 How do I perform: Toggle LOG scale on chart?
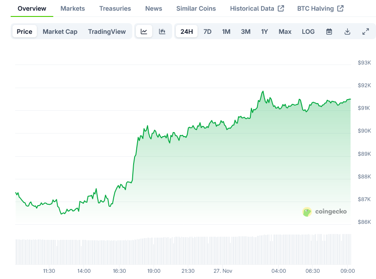308,32
